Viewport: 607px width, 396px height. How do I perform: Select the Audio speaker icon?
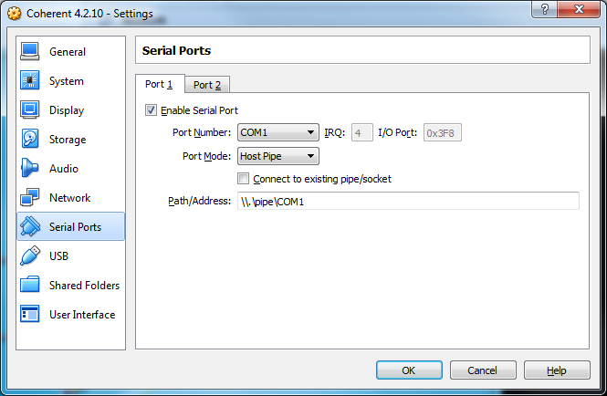(x=30, y=169)
